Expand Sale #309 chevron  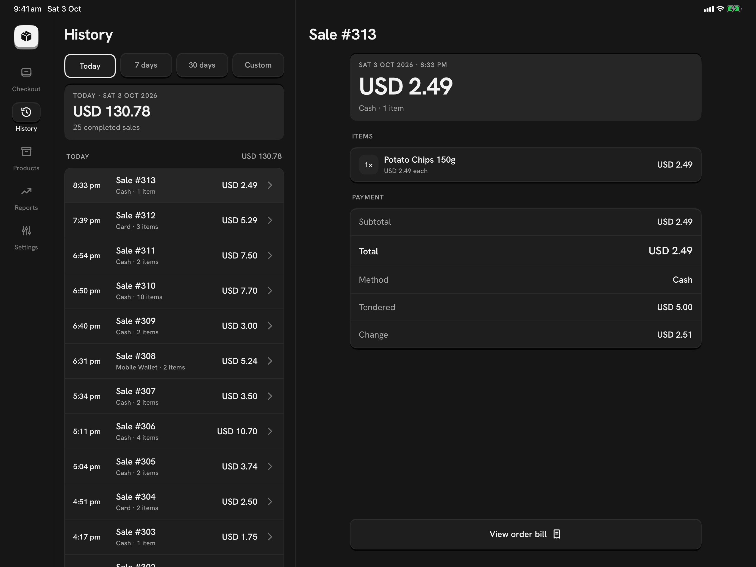tap(270, 326)
